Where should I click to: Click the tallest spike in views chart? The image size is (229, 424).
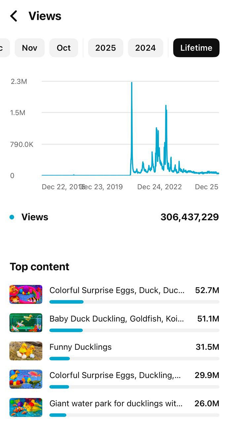coord(132,83)
